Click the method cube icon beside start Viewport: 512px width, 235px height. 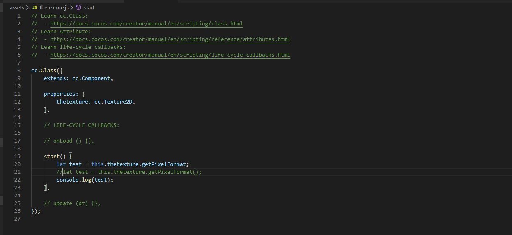click(78, 8)
